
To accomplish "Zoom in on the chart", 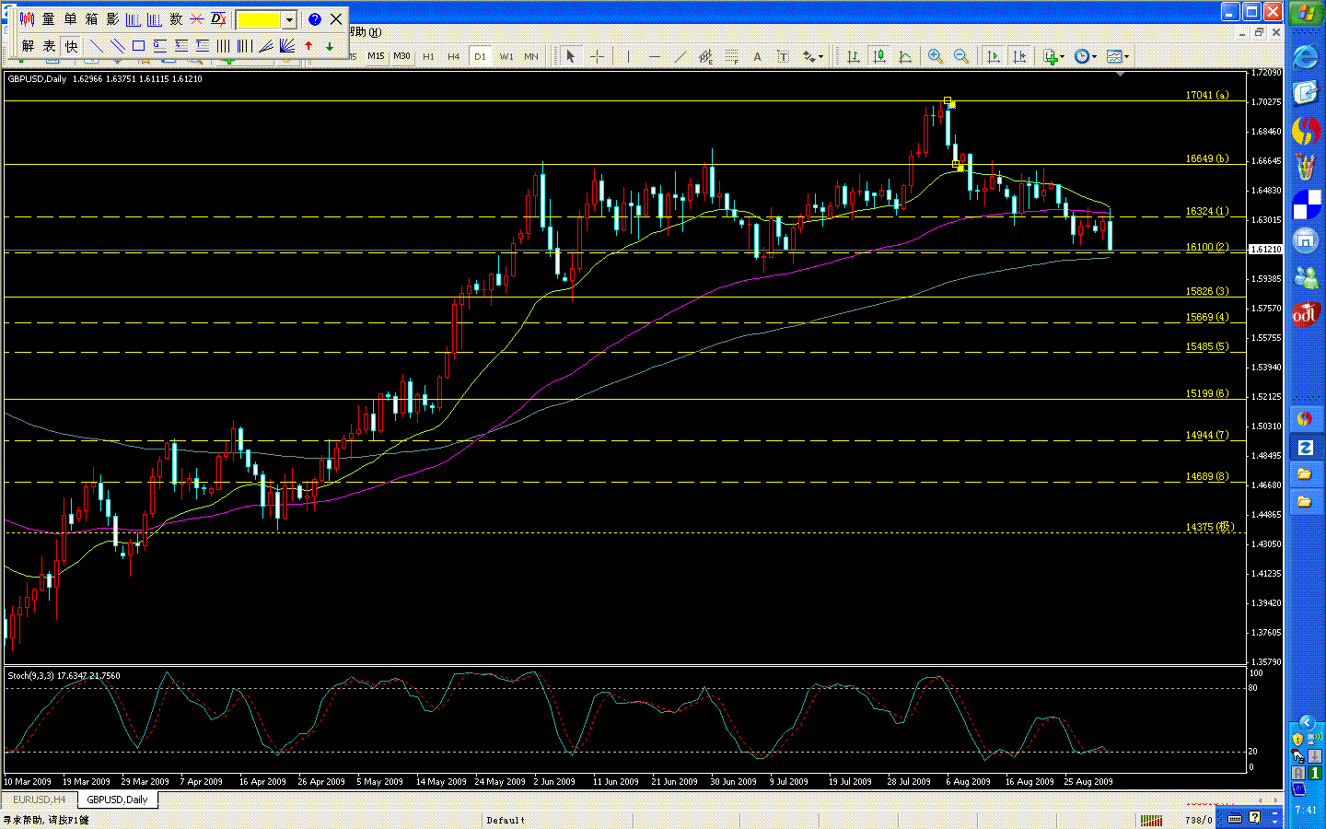I will [x=936, y=56].
